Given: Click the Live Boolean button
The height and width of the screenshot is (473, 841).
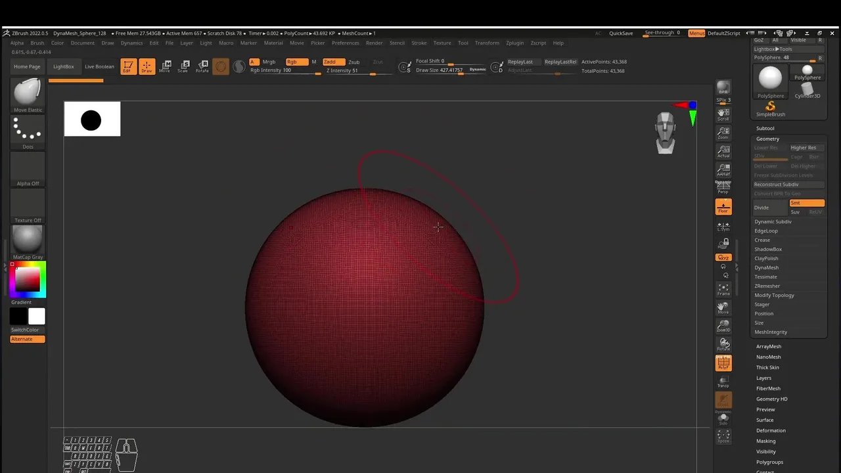Looking at the screenshot, I should (x=99, y=66).
